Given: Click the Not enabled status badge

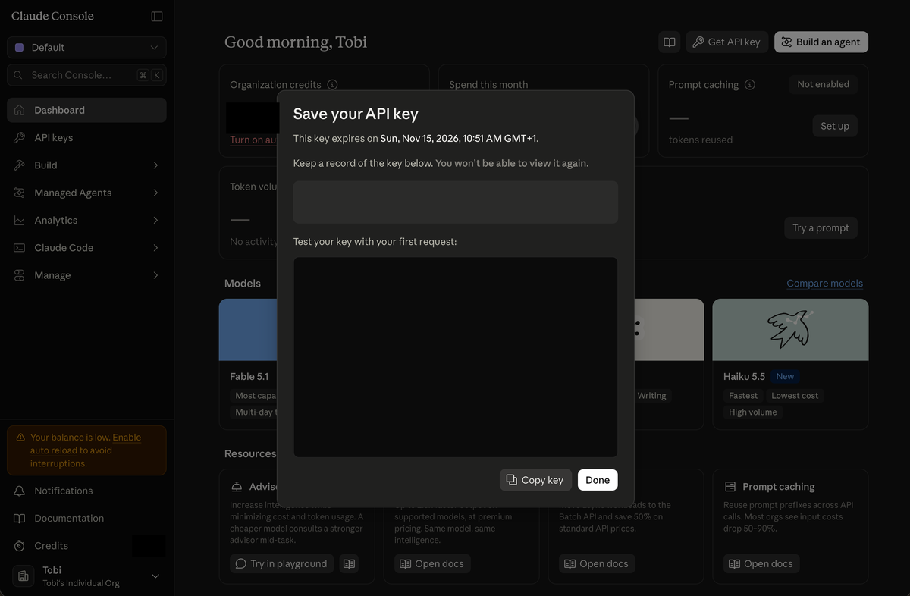Looking at the screenshot, I should [x=823, y=84].
